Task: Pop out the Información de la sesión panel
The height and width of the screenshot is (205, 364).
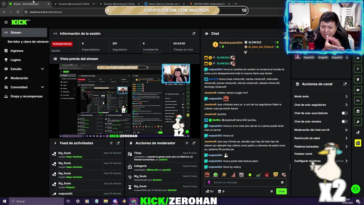Action: (194, 34)
